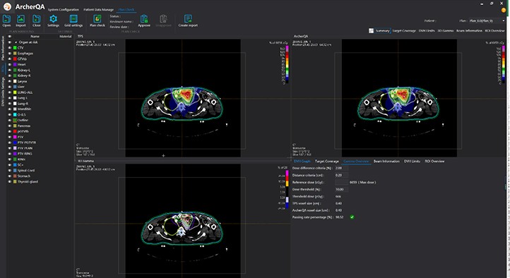Image resolution: width=510 pixels, height=278 pixels.
Task: Click the TPS transverse CT image
Action: (x=183, y=98)
